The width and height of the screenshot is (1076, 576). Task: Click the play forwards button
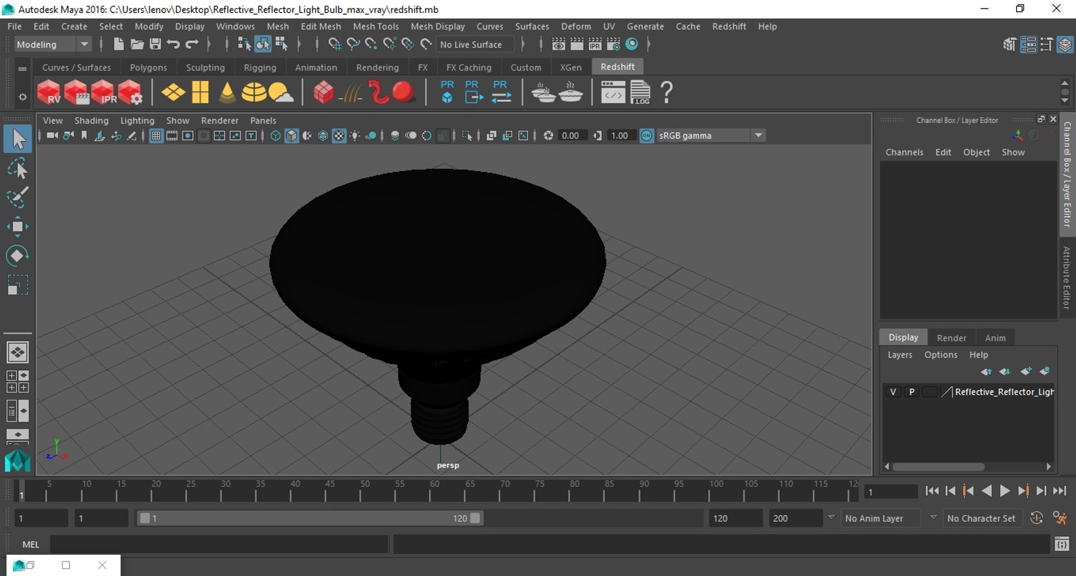[x=1005, y=491]
